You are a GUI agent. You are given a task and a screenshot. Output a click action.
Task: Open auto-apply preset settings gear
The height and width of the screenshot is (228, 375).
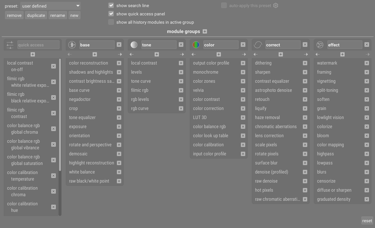coord(276,6)
